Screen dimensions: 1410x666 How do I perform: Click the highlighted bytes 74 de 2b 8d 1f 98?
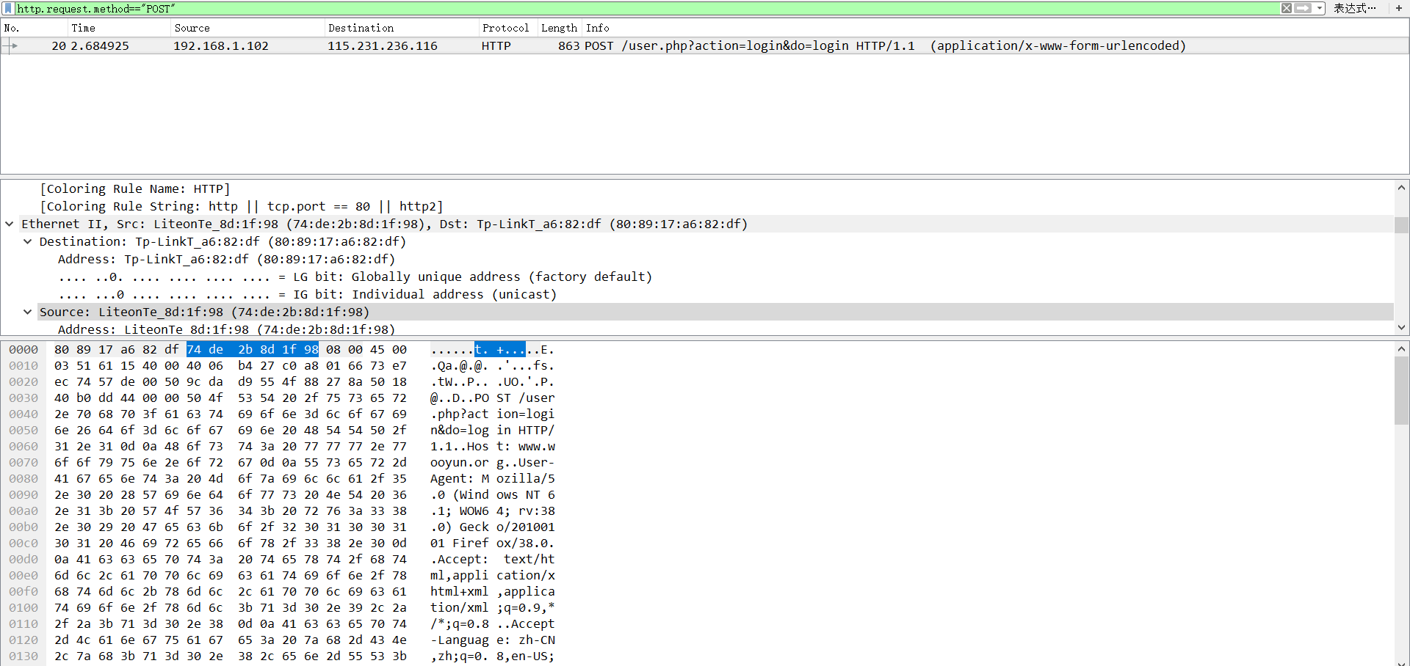pos(253,349)
